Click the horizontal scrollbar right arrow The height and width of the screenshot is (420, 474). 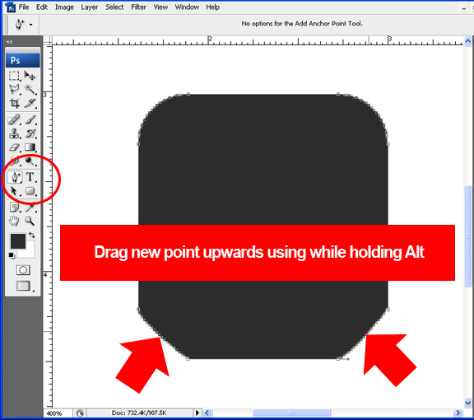point(458,413)
